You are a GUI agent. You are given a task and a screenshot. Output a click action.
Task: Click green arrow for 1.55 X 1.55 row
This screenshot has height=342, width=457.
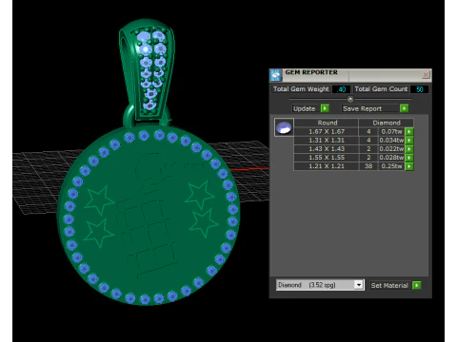tap(409, 158)
